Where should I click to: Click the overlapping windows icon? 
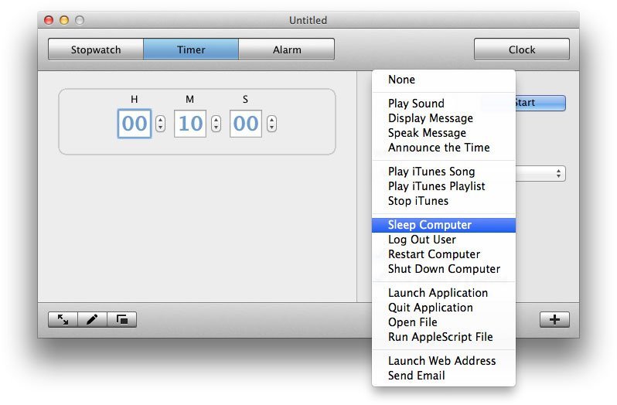click(122, 320)
